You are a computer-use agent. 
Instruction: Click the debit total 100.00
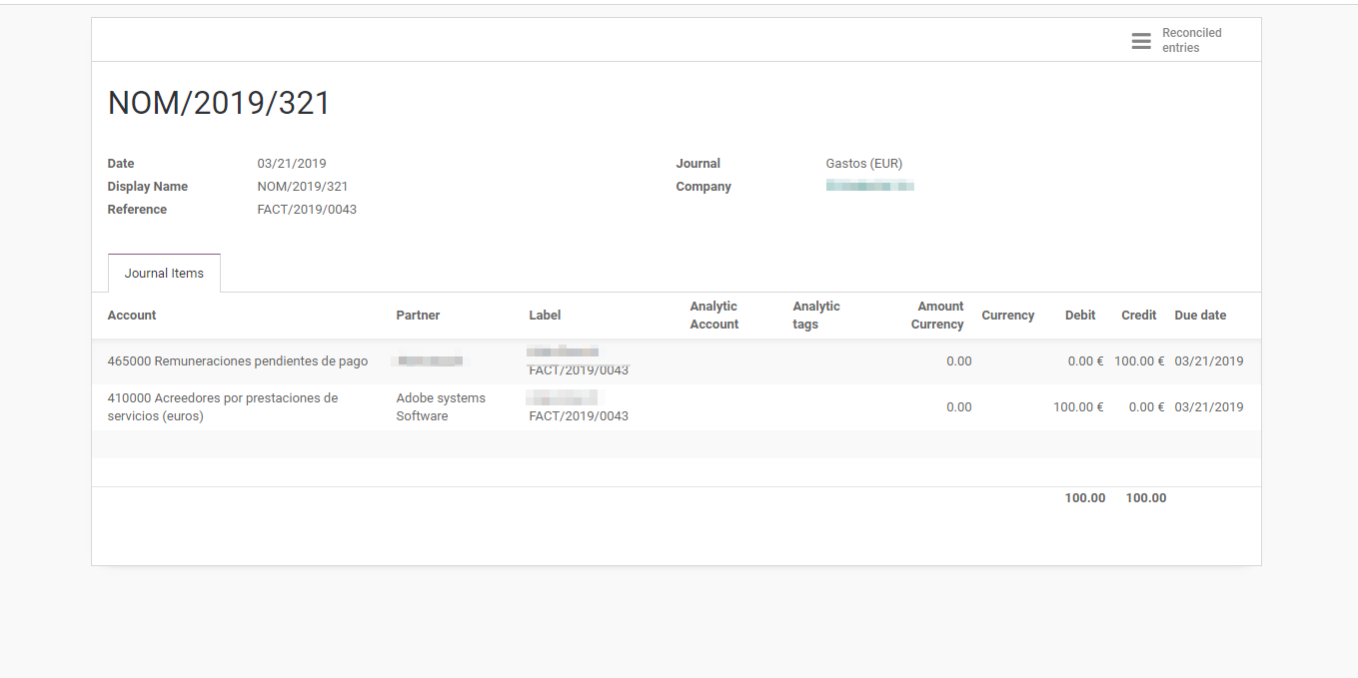(1084, 497)
